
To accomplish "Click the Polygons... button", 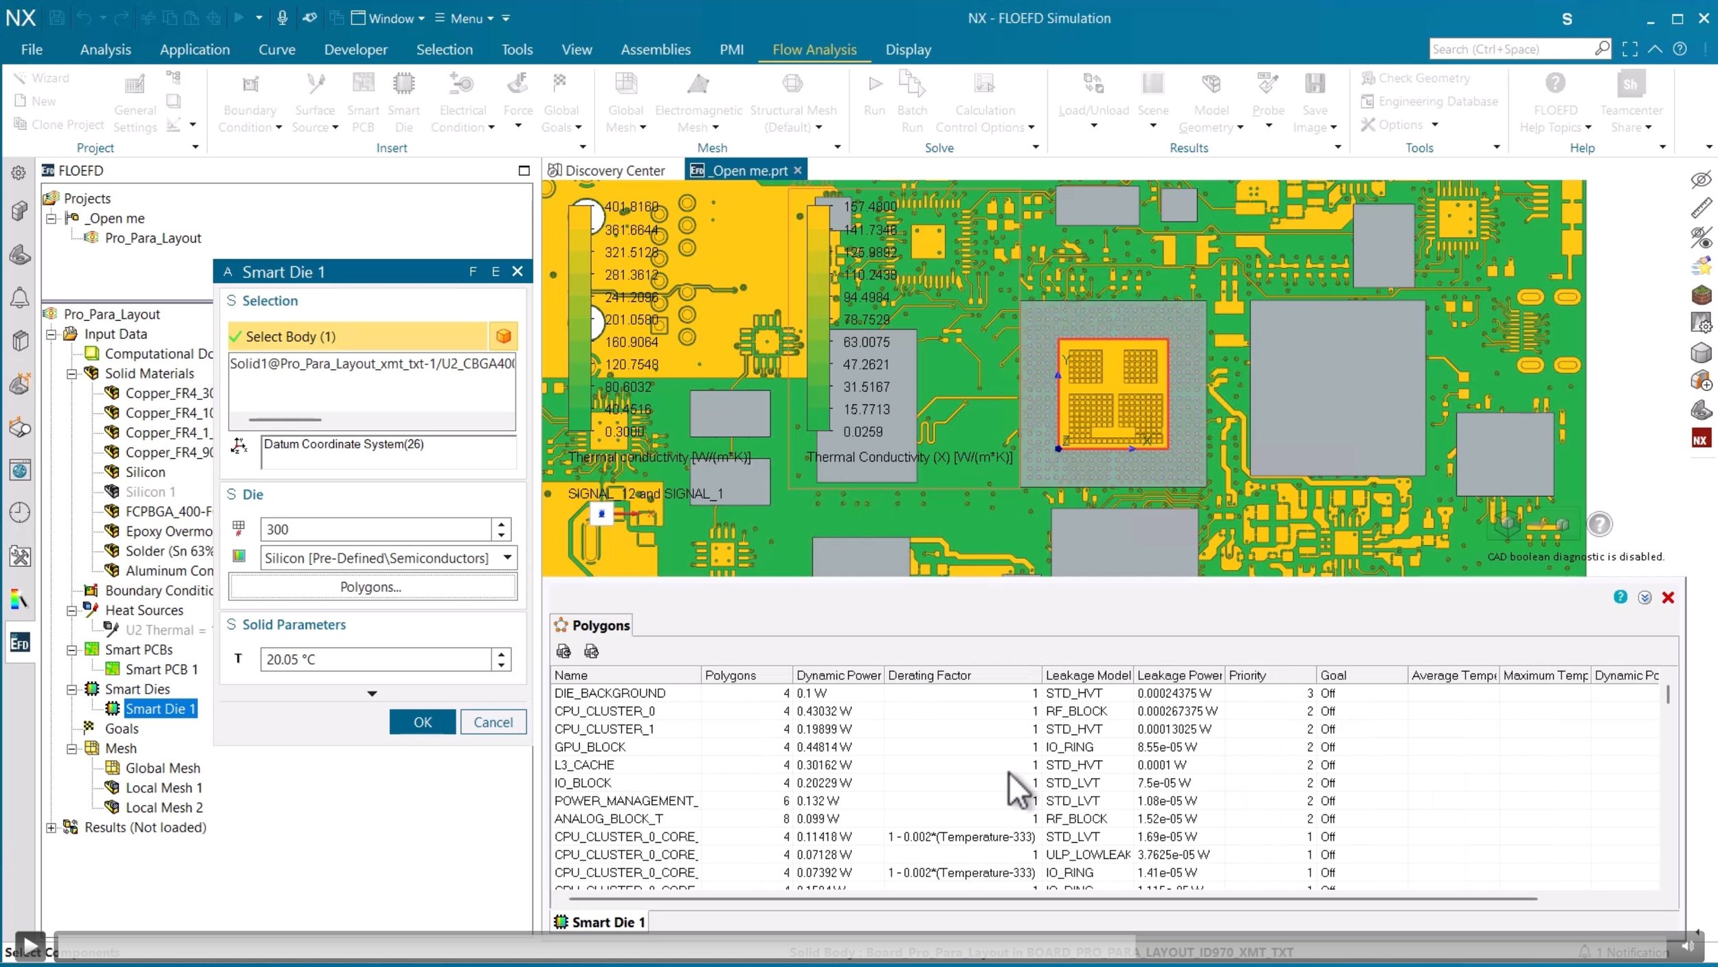I will [x=372, y=587].
